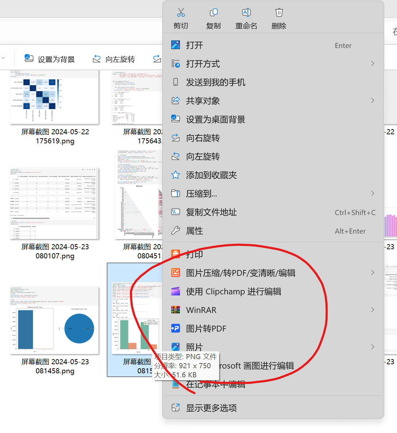
Task: Click the Delete (删除) trash icon
Action: tap(279, 12)
